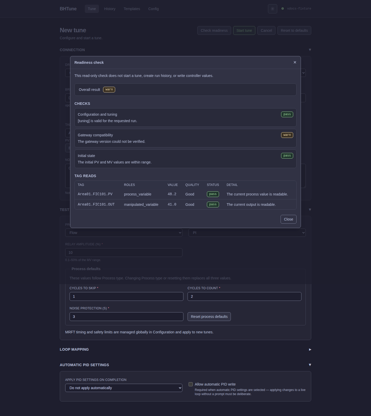The height and width of the screenshot is (416, 371).
Task: Click the Initial state pass badge
Action: 287,156
